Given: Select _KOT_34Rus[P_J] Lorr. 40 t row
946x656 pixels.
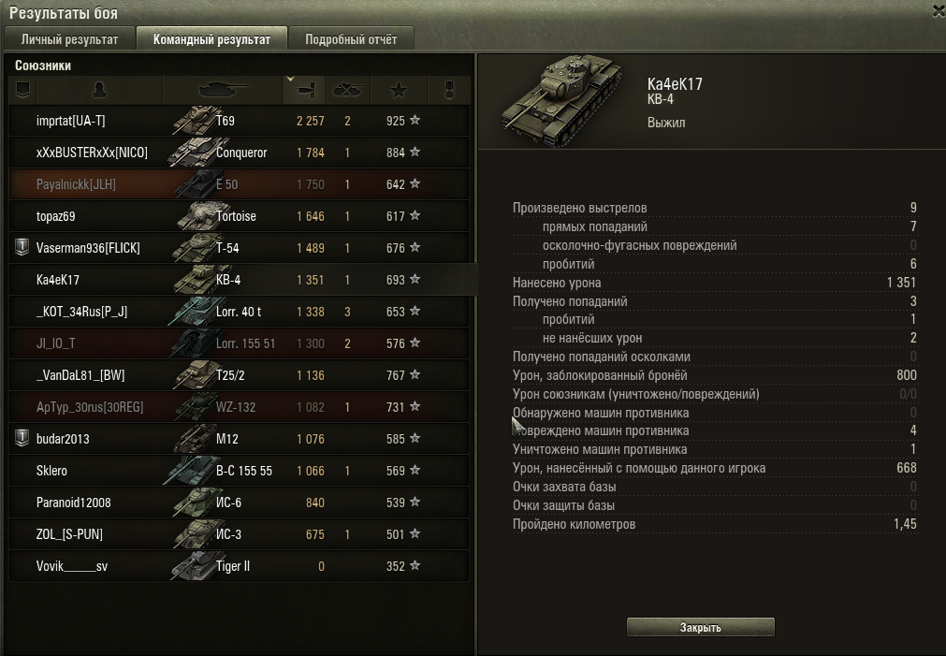Looking at the screenshot, I should (x=239, y=312).
